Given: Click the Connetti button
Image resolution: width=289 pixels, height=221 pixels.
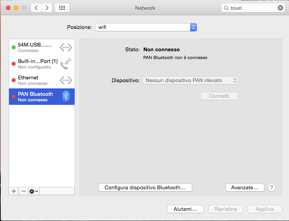Looking at the screenshot, I should tap(219, 96).
